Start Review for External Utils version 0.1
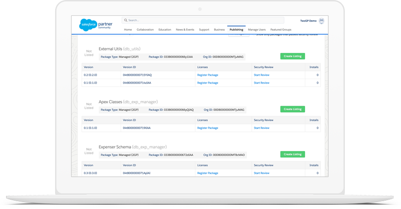 click(x=262, y=83)
